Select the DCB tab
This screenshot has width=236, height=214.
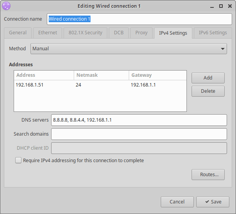point(119,33)
